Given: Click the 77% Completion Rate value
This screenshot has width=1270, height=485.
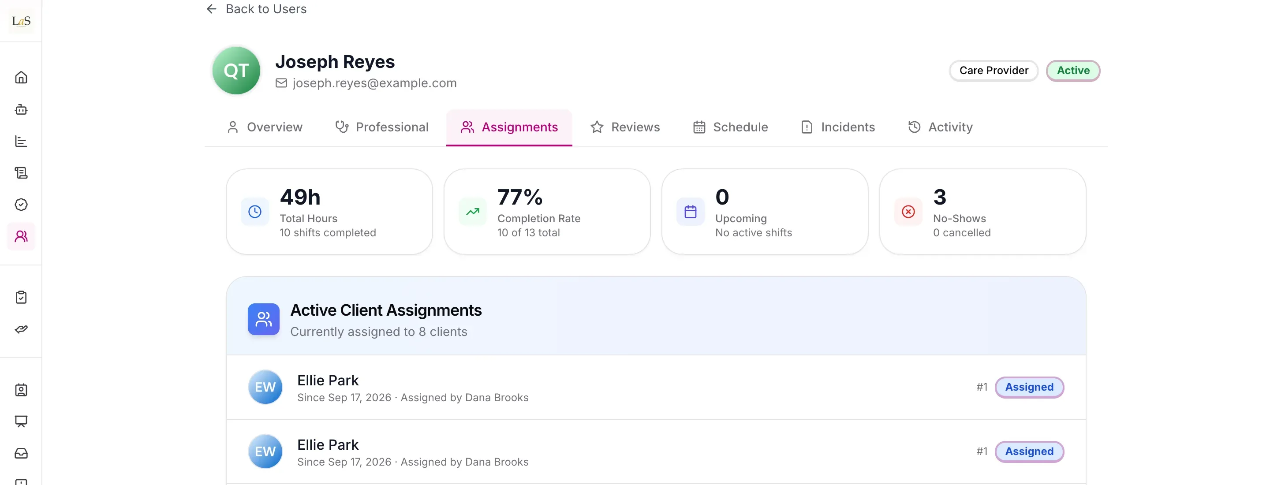Looking at the screenshot, I should 520,197.
